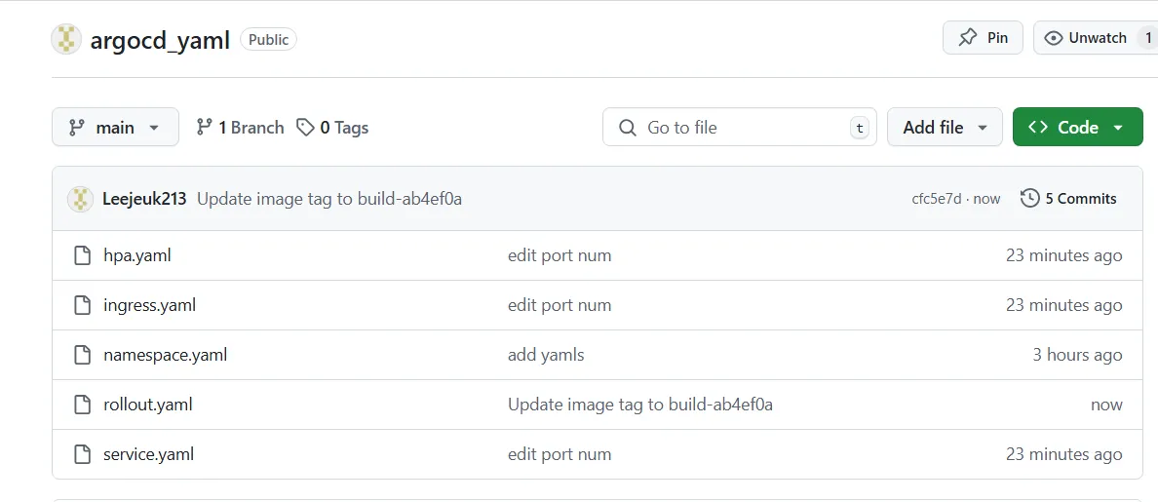The height and width of the screenshot is (502, 1158).
Task: Open commit hash cfc5e7d
Action: coord(937,199)
